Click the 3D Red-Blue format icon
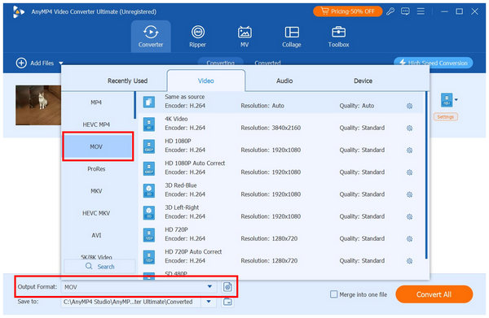489x318 pixels. [149, 190]
